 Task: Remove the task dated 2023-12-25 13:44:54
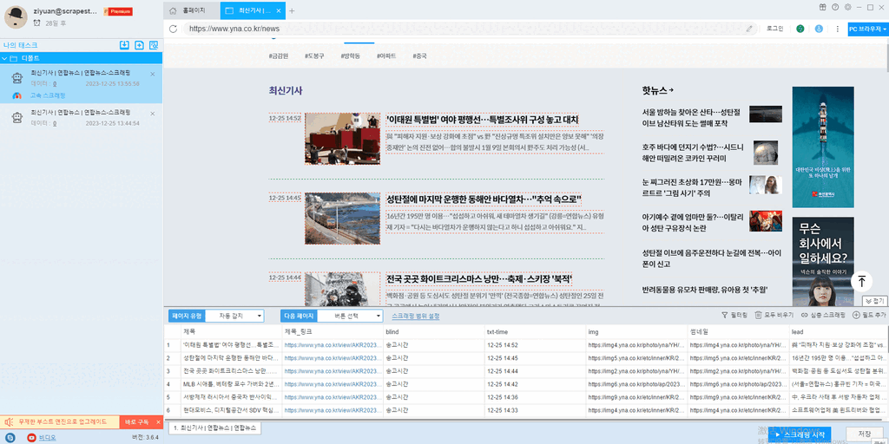[x=153, y=114]
